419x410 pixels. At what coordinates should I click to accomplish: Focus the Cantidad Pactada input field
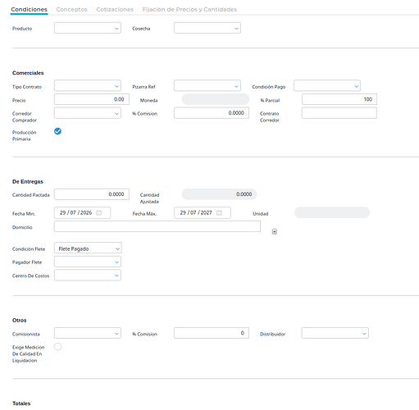tap(92, 194)
